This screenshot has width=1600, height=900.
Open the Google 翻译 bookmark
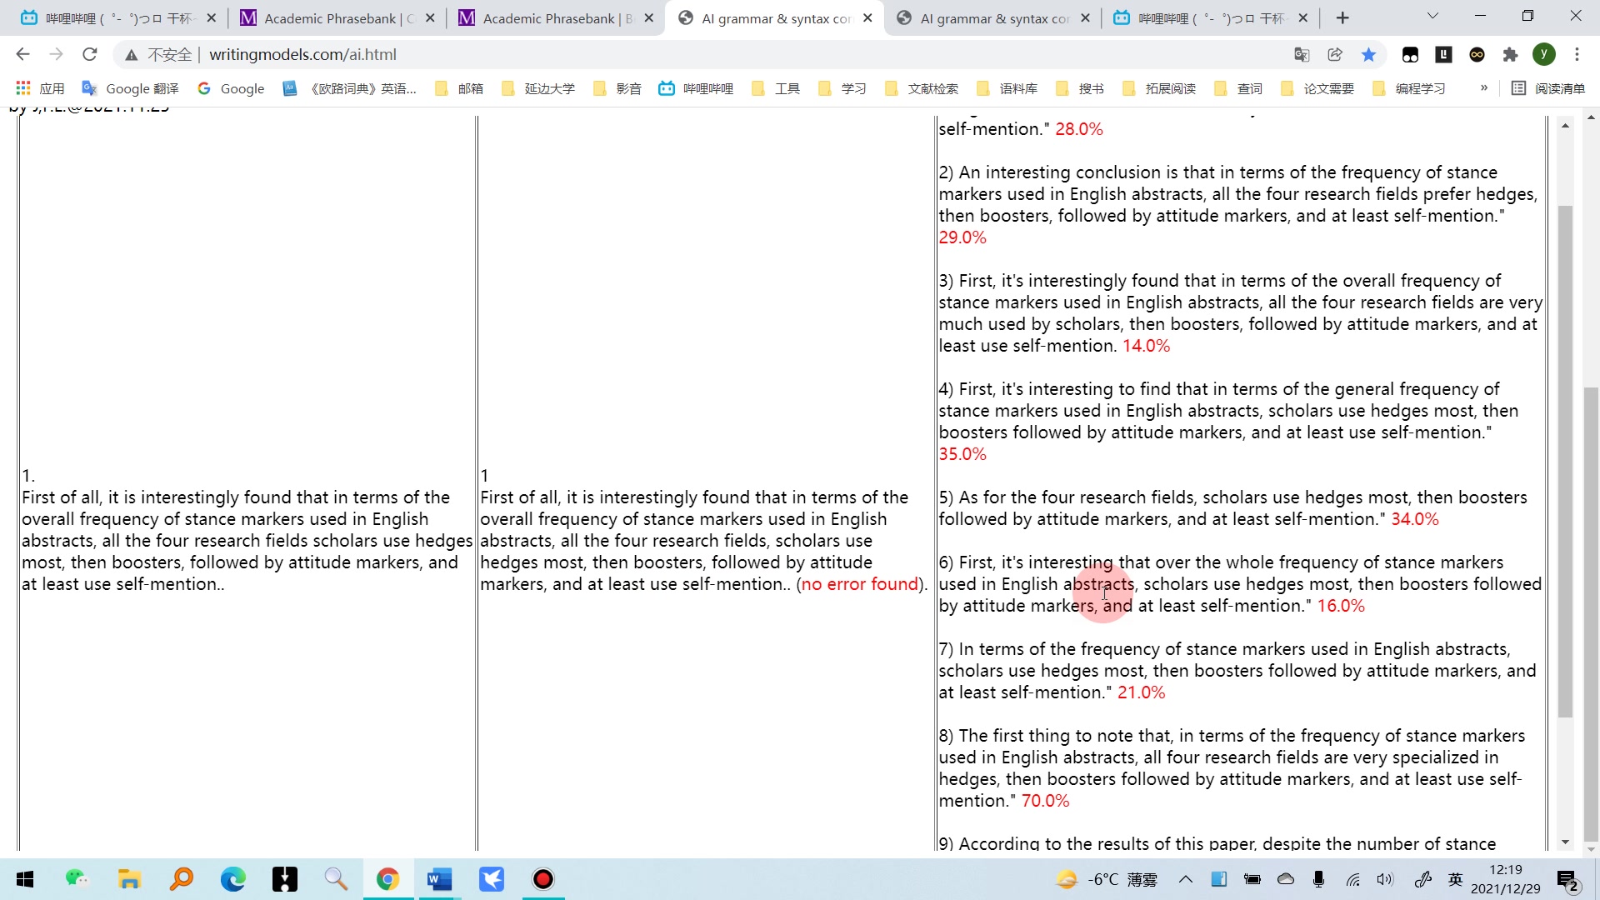(130, 88)
